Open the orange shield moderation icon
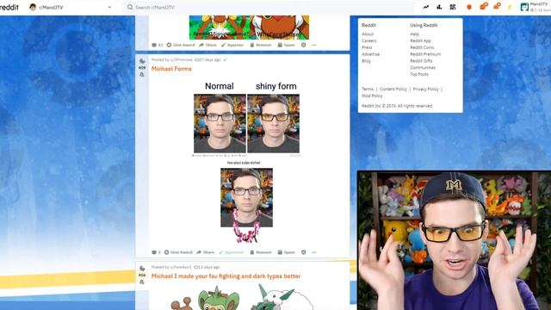 click(x=469, y=7)
